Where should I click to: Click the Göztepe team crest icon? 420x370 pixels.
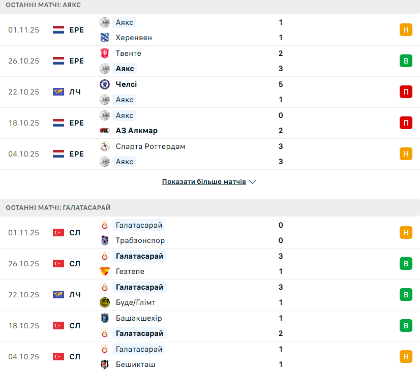pyautogui.click(x=105, y=271)
